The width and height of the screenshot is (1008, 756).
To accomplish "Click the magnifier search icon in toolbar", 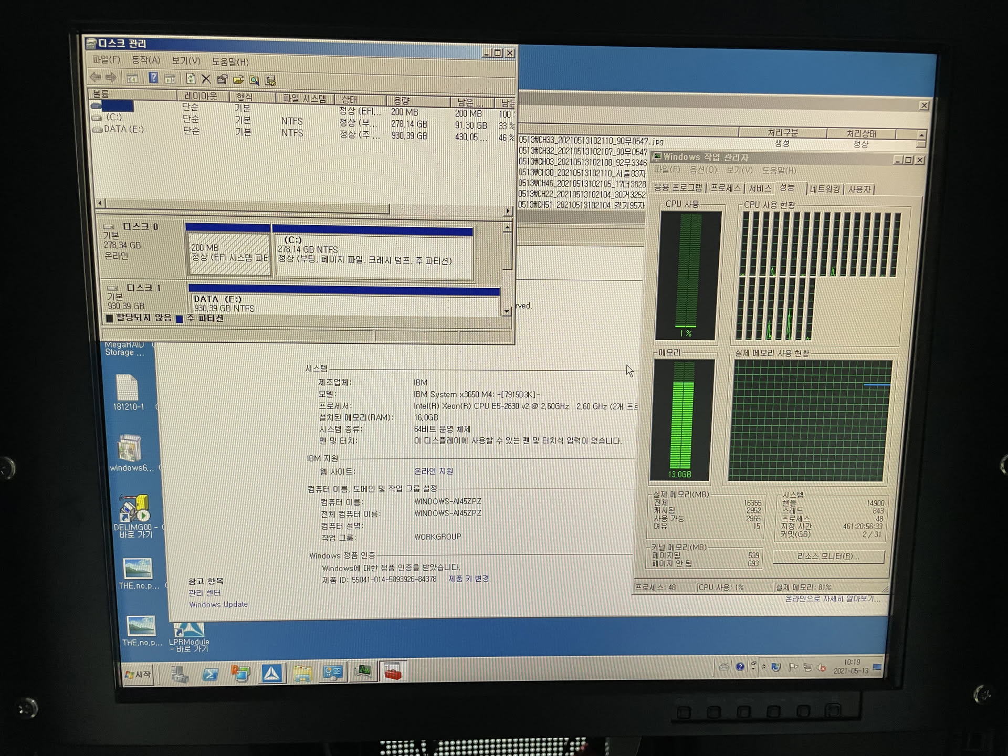I will tap(254, 80).
